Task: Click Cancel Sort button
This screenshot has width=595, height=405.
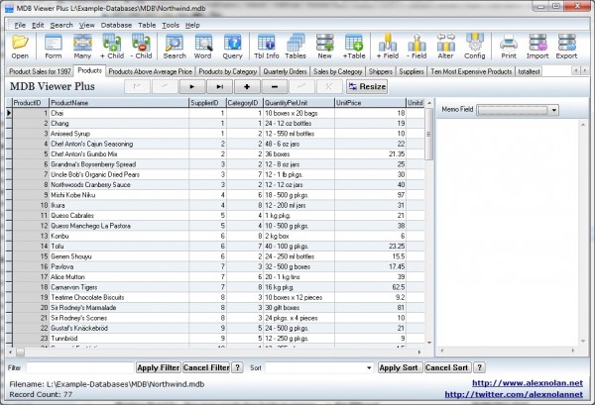Action: pyautogui.click(x=446, y=367)
